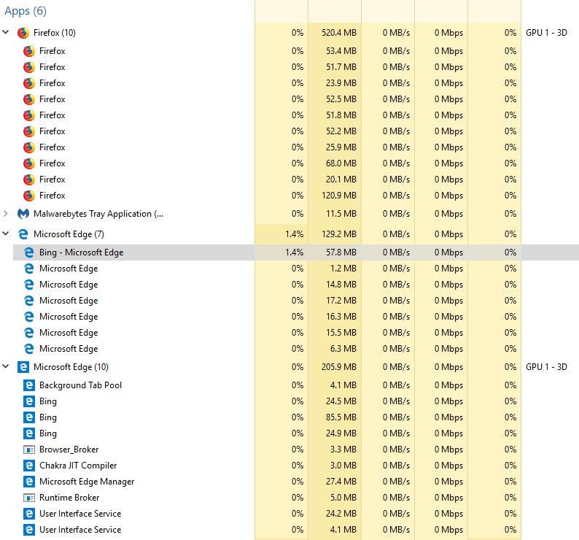Select the Background Tab Pool process
579x540 pixels.
point(296,385)
